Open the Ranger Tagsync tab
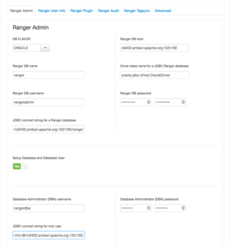231x246 pixels. pos(137,11)
